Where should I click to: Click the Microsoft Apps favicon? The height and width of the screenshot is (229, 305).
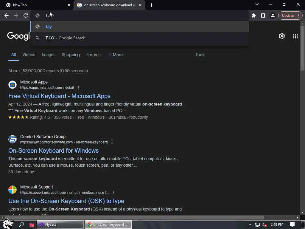(13, 85)
